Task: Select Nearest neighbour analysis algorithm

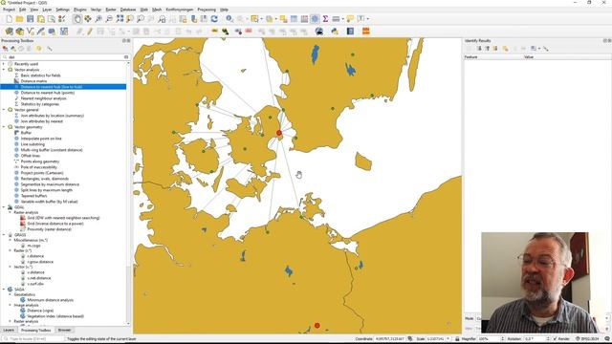Action: click(x=43, y=98)
